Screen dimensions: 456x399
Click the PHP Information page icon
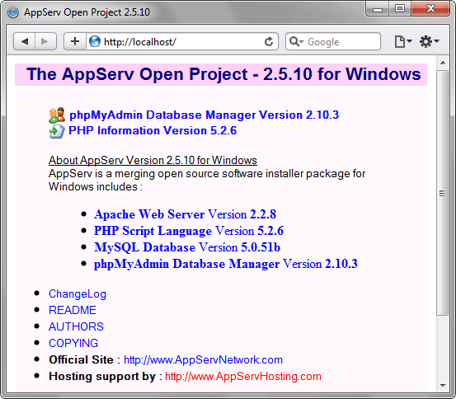pos(57,131)
